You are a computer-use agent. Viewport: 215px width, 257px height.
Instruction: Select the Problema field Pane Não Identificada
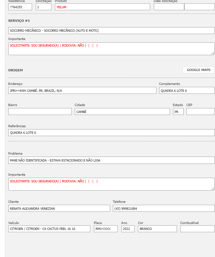[x=111, y=160]
